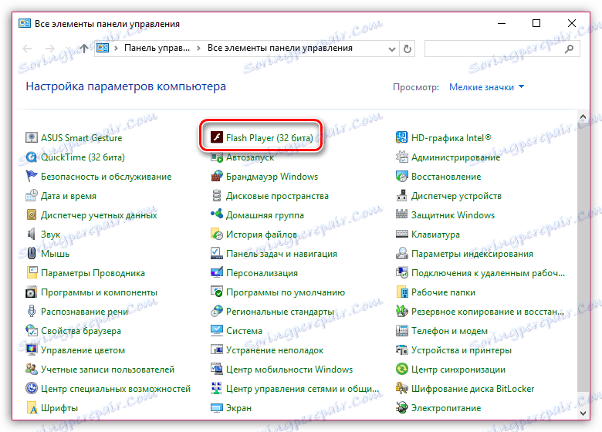Open Свойства браузера link
Image resolution: width=602 pixels, height=432 pixels.
(x=81, y=331)
